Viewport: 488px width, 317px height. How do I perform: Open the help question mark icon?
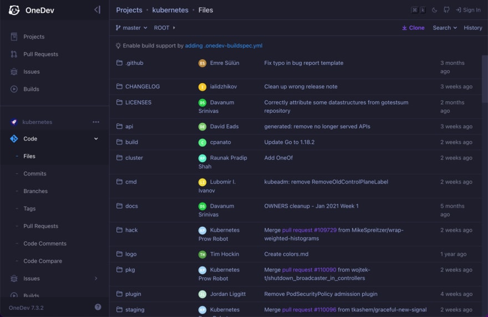[x=98, y=307]
